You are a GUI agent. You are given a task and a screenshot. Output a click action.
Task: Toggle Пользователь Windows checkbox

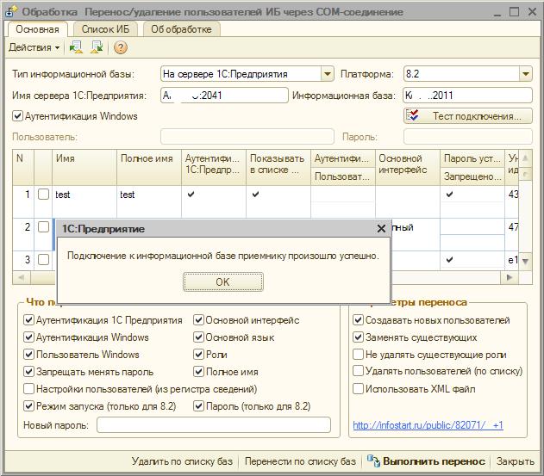click(x=28, y=355)
